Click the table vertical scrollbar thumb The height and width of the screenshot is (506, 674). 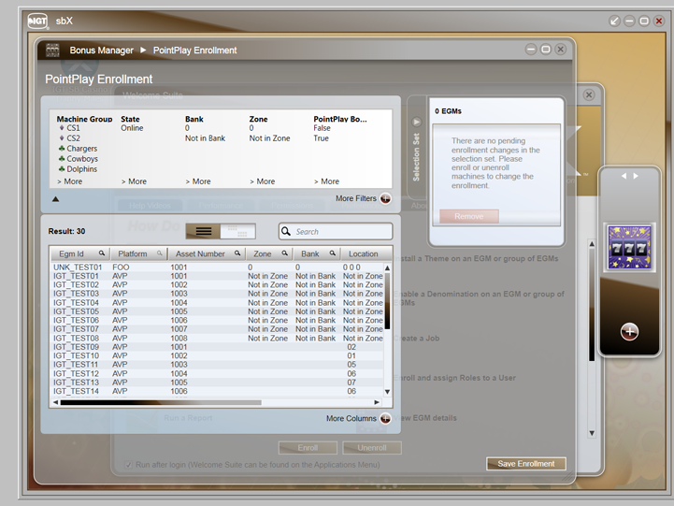point(387,301)
